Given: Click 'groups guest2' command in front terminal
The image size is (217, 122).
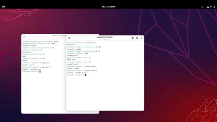Looking at the screenshot, I should pos(91,70).
